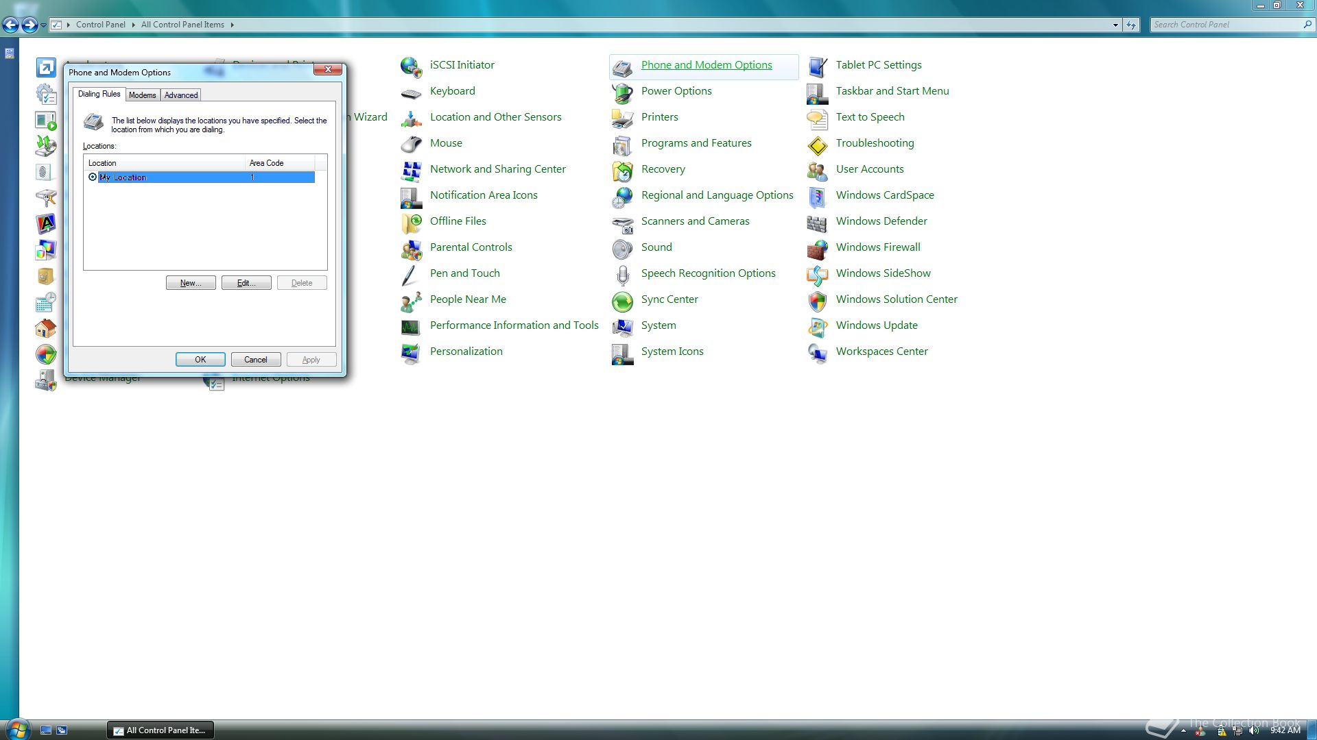This screenshot has width=1317, height=740.
Task: Click the Windows Firewall icon
Action: [817, 249]
